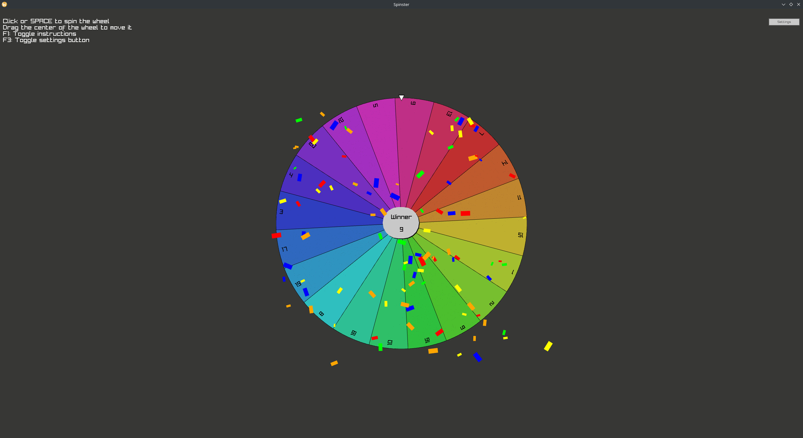Click the 'F1: Toggle instructions' text line

click(x=39, y=34)
